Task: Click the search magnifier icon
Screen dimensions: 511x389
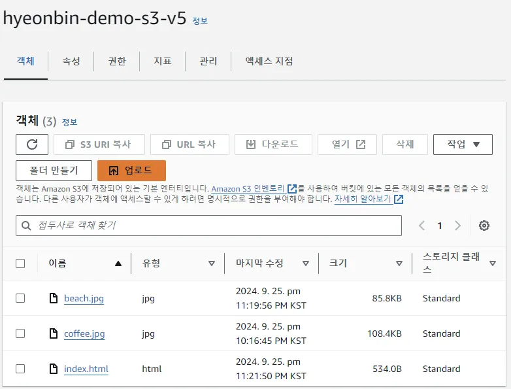Action: click(x=26, y=226)
